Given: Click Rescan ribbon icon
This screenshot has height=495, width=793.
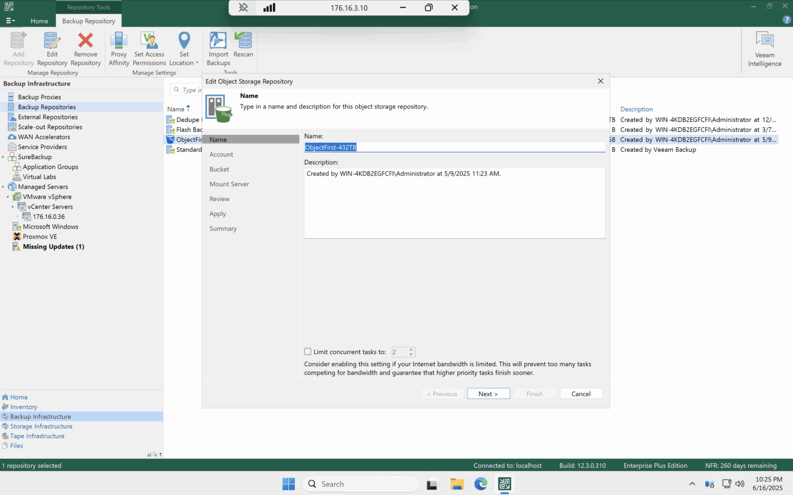Looking at the screenshot, I should [243, 40].
